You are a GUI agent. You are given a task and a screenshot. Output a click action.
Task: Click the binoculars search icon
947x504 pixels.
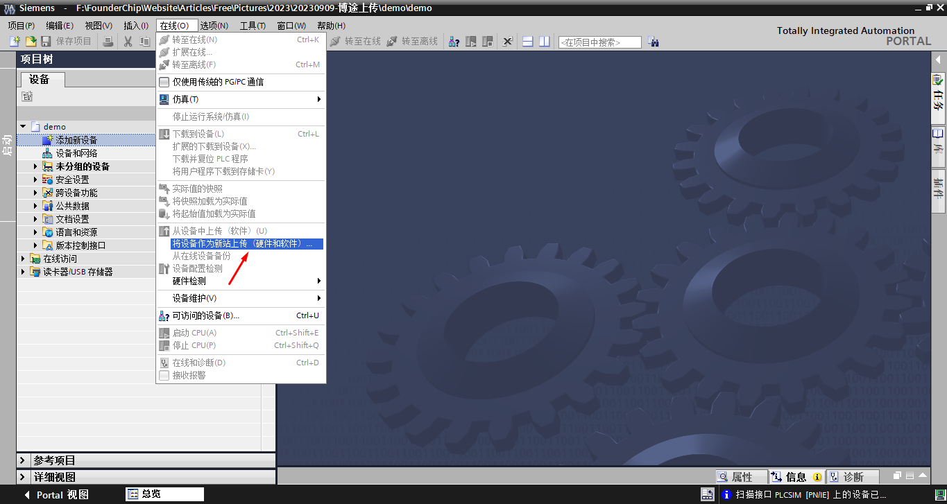[x=653, y=42]
